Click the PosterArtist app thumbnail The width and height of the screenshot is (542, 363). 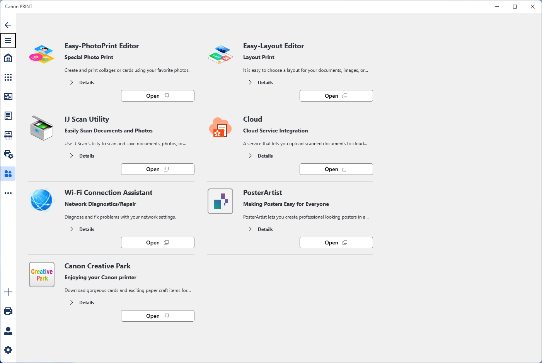point(220,201)
